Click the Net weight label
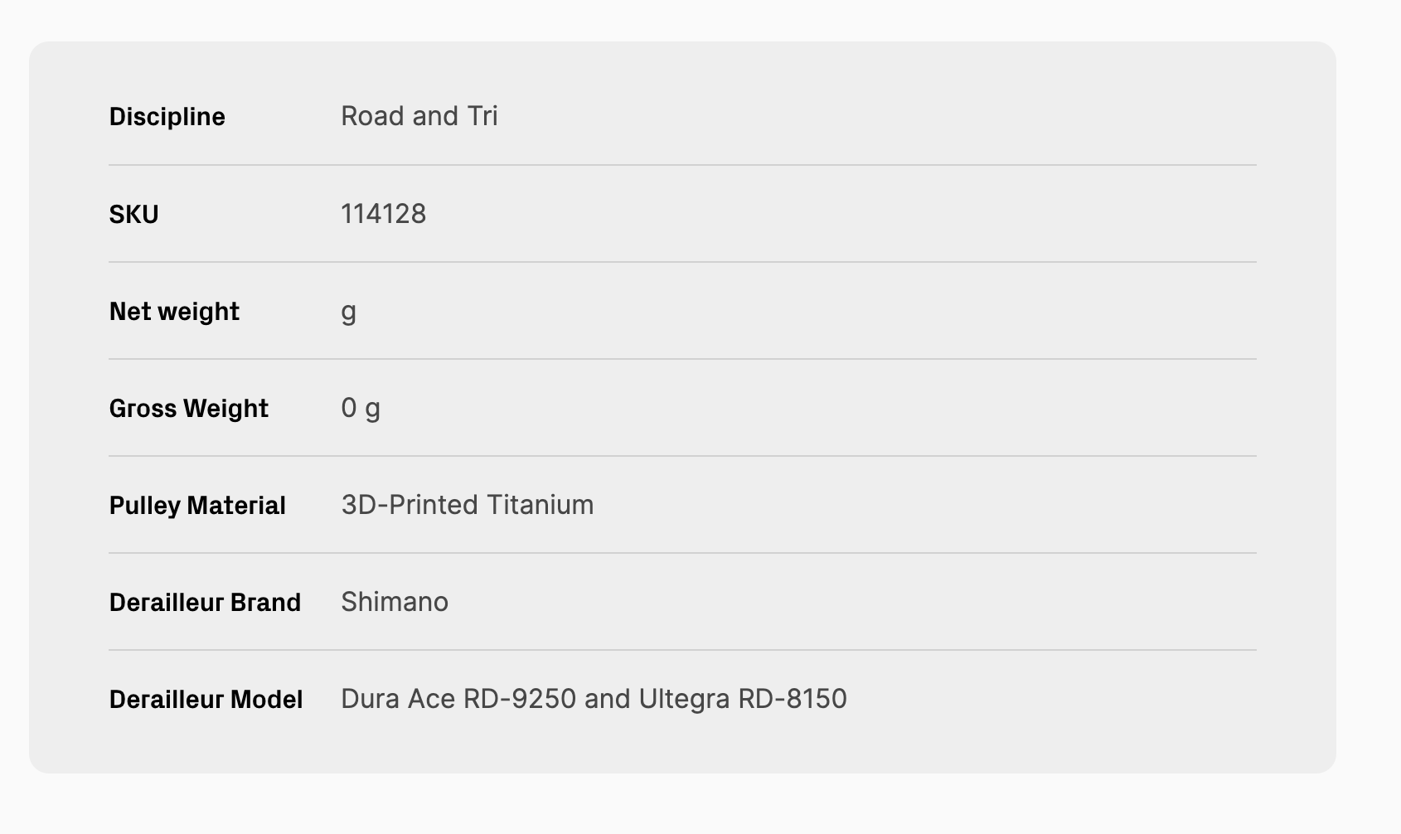 tap(174, 312)
